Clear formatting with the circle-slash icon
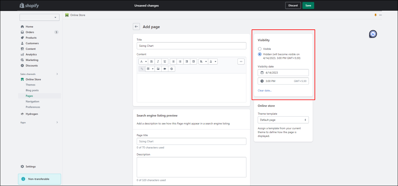Screen dimensions: 398x186 coord(172,69)
